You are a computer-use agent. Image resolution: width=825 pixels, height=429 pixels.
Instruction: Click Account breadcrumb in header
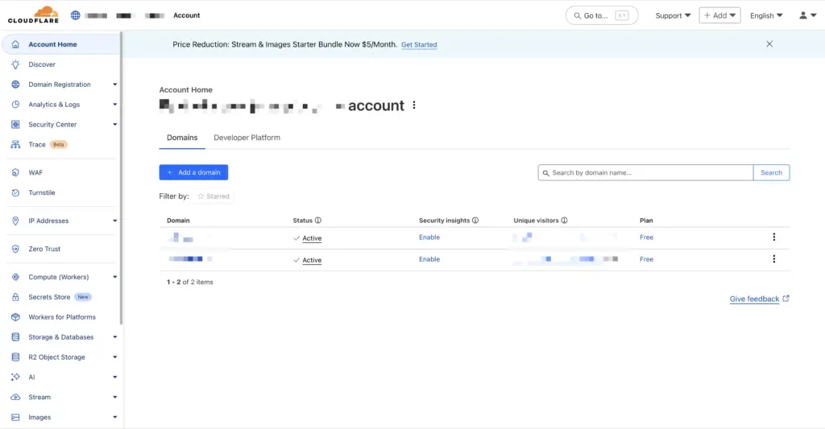187,15
